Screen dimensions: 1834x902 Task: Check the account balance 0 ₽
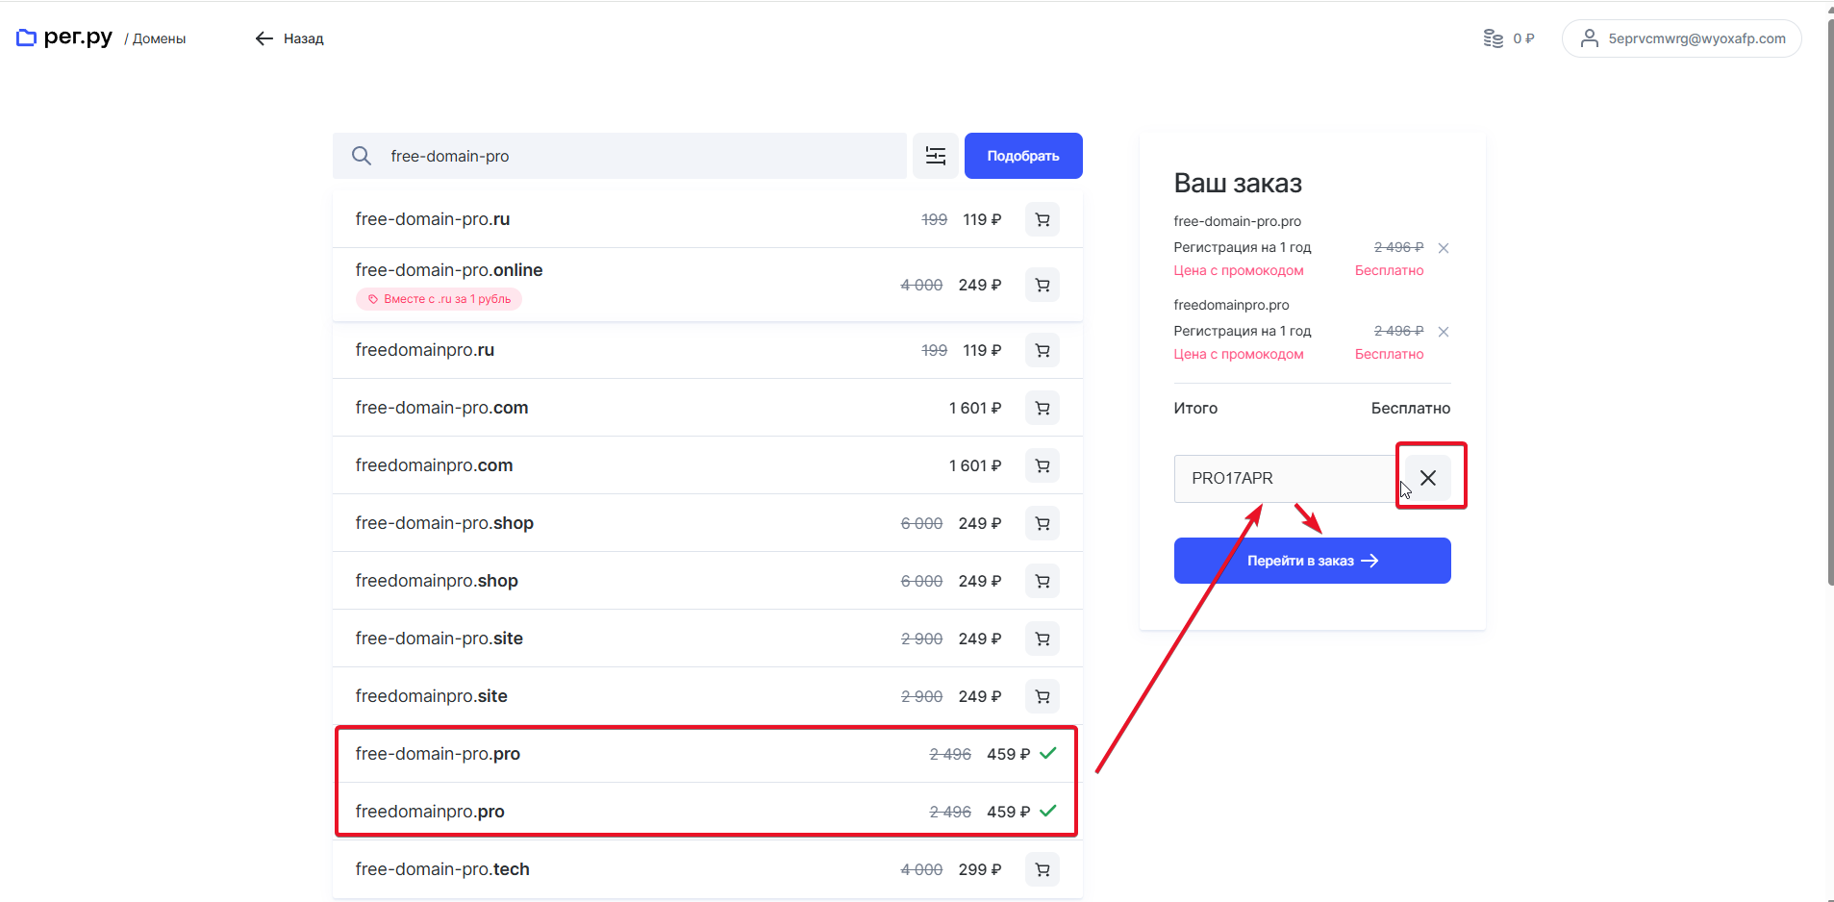(1509, 38)
